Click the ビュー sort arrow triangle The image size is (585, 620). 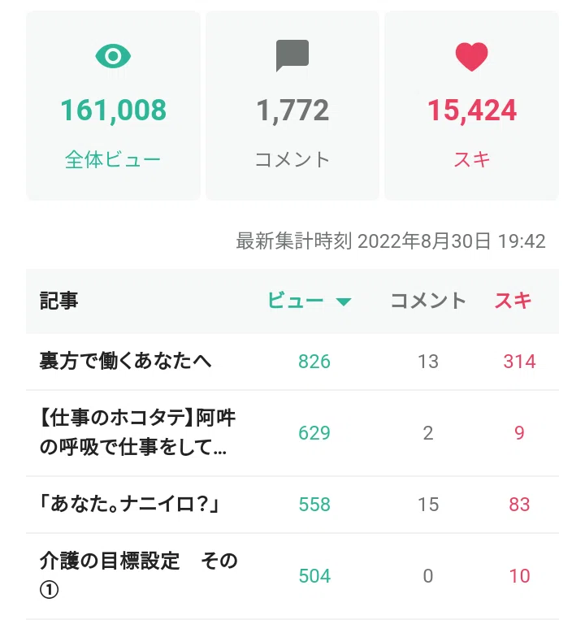(344, 302)
